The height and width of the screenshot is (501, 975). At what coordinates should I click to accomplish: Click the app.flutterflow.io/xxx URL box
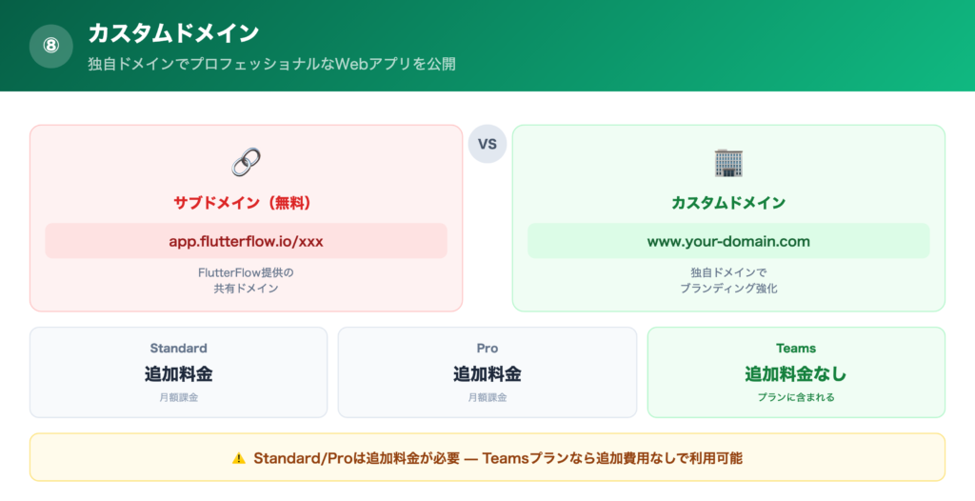click(x=246, y=241)
